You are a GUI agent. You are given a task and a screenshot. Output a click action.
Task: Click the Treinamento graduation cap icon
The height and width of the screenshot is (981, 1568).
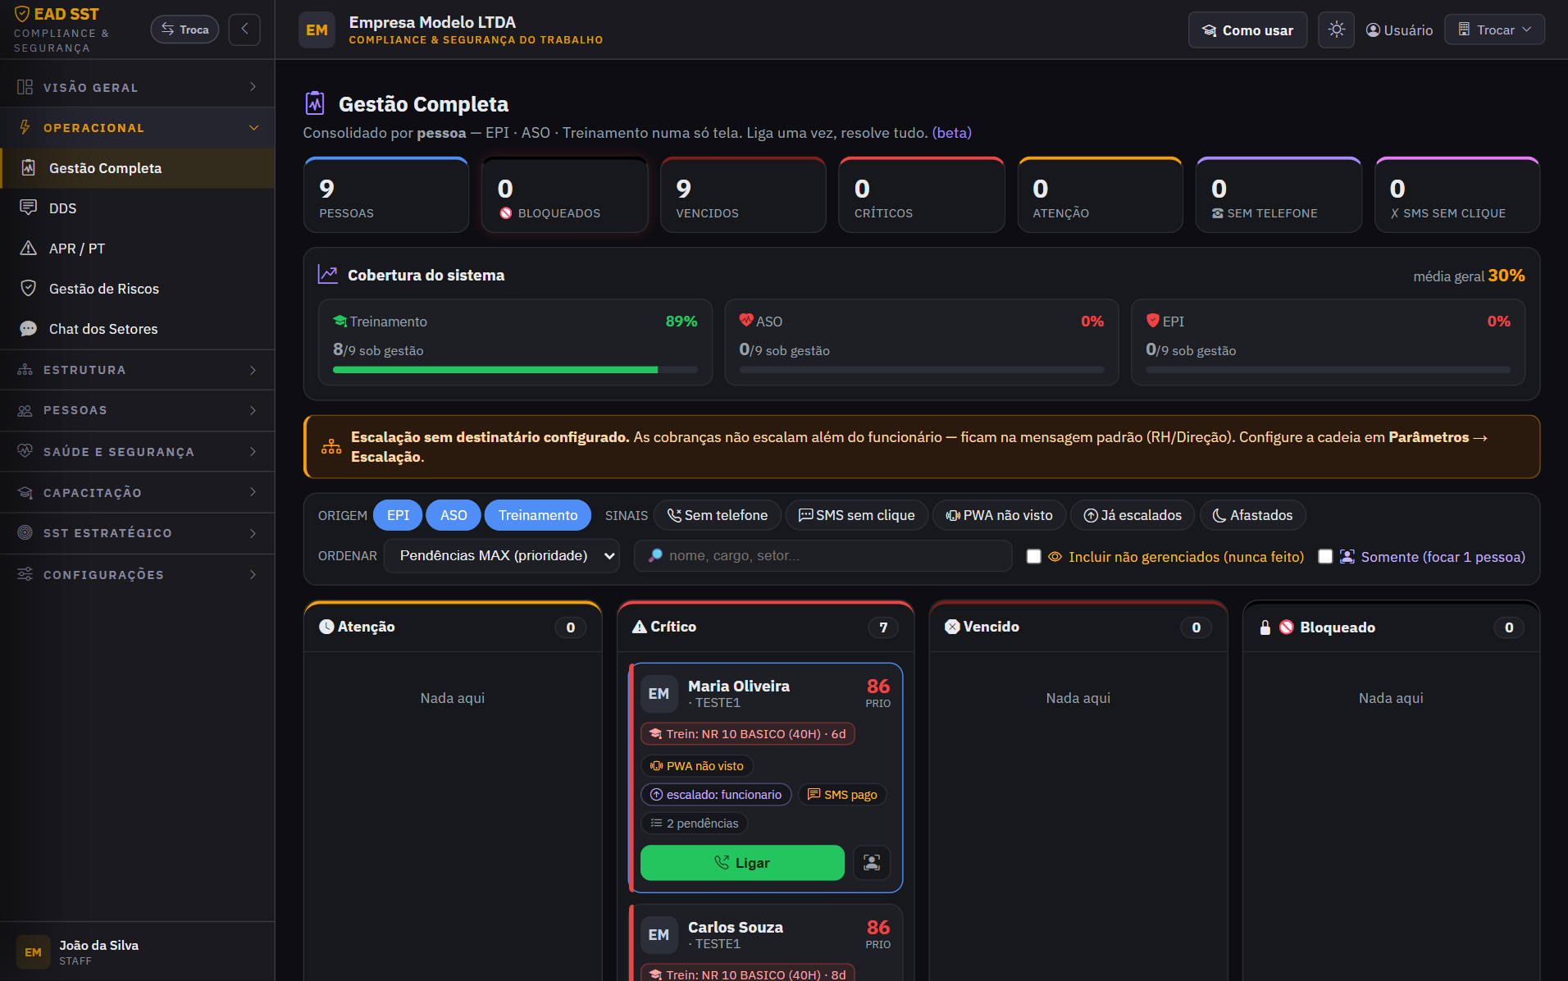340,321
